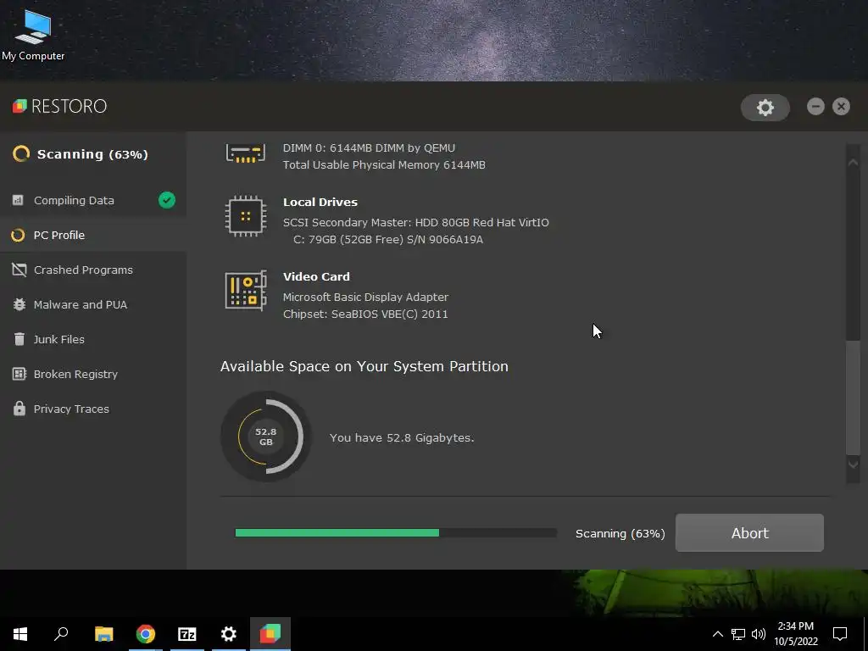
Task: Abort the running scan
Action: tap(749, 533)
